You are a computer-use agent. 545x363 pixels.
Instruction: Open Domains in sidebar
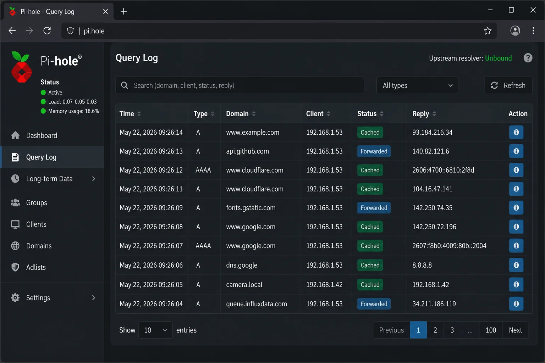[x=53, y=246]
